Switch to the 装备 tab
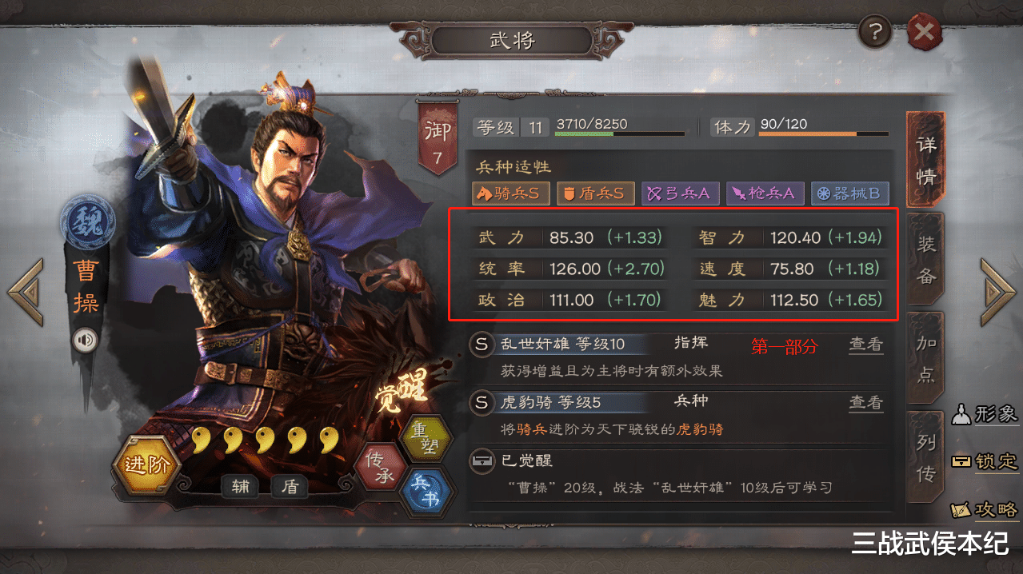 [x=925, y=258]
